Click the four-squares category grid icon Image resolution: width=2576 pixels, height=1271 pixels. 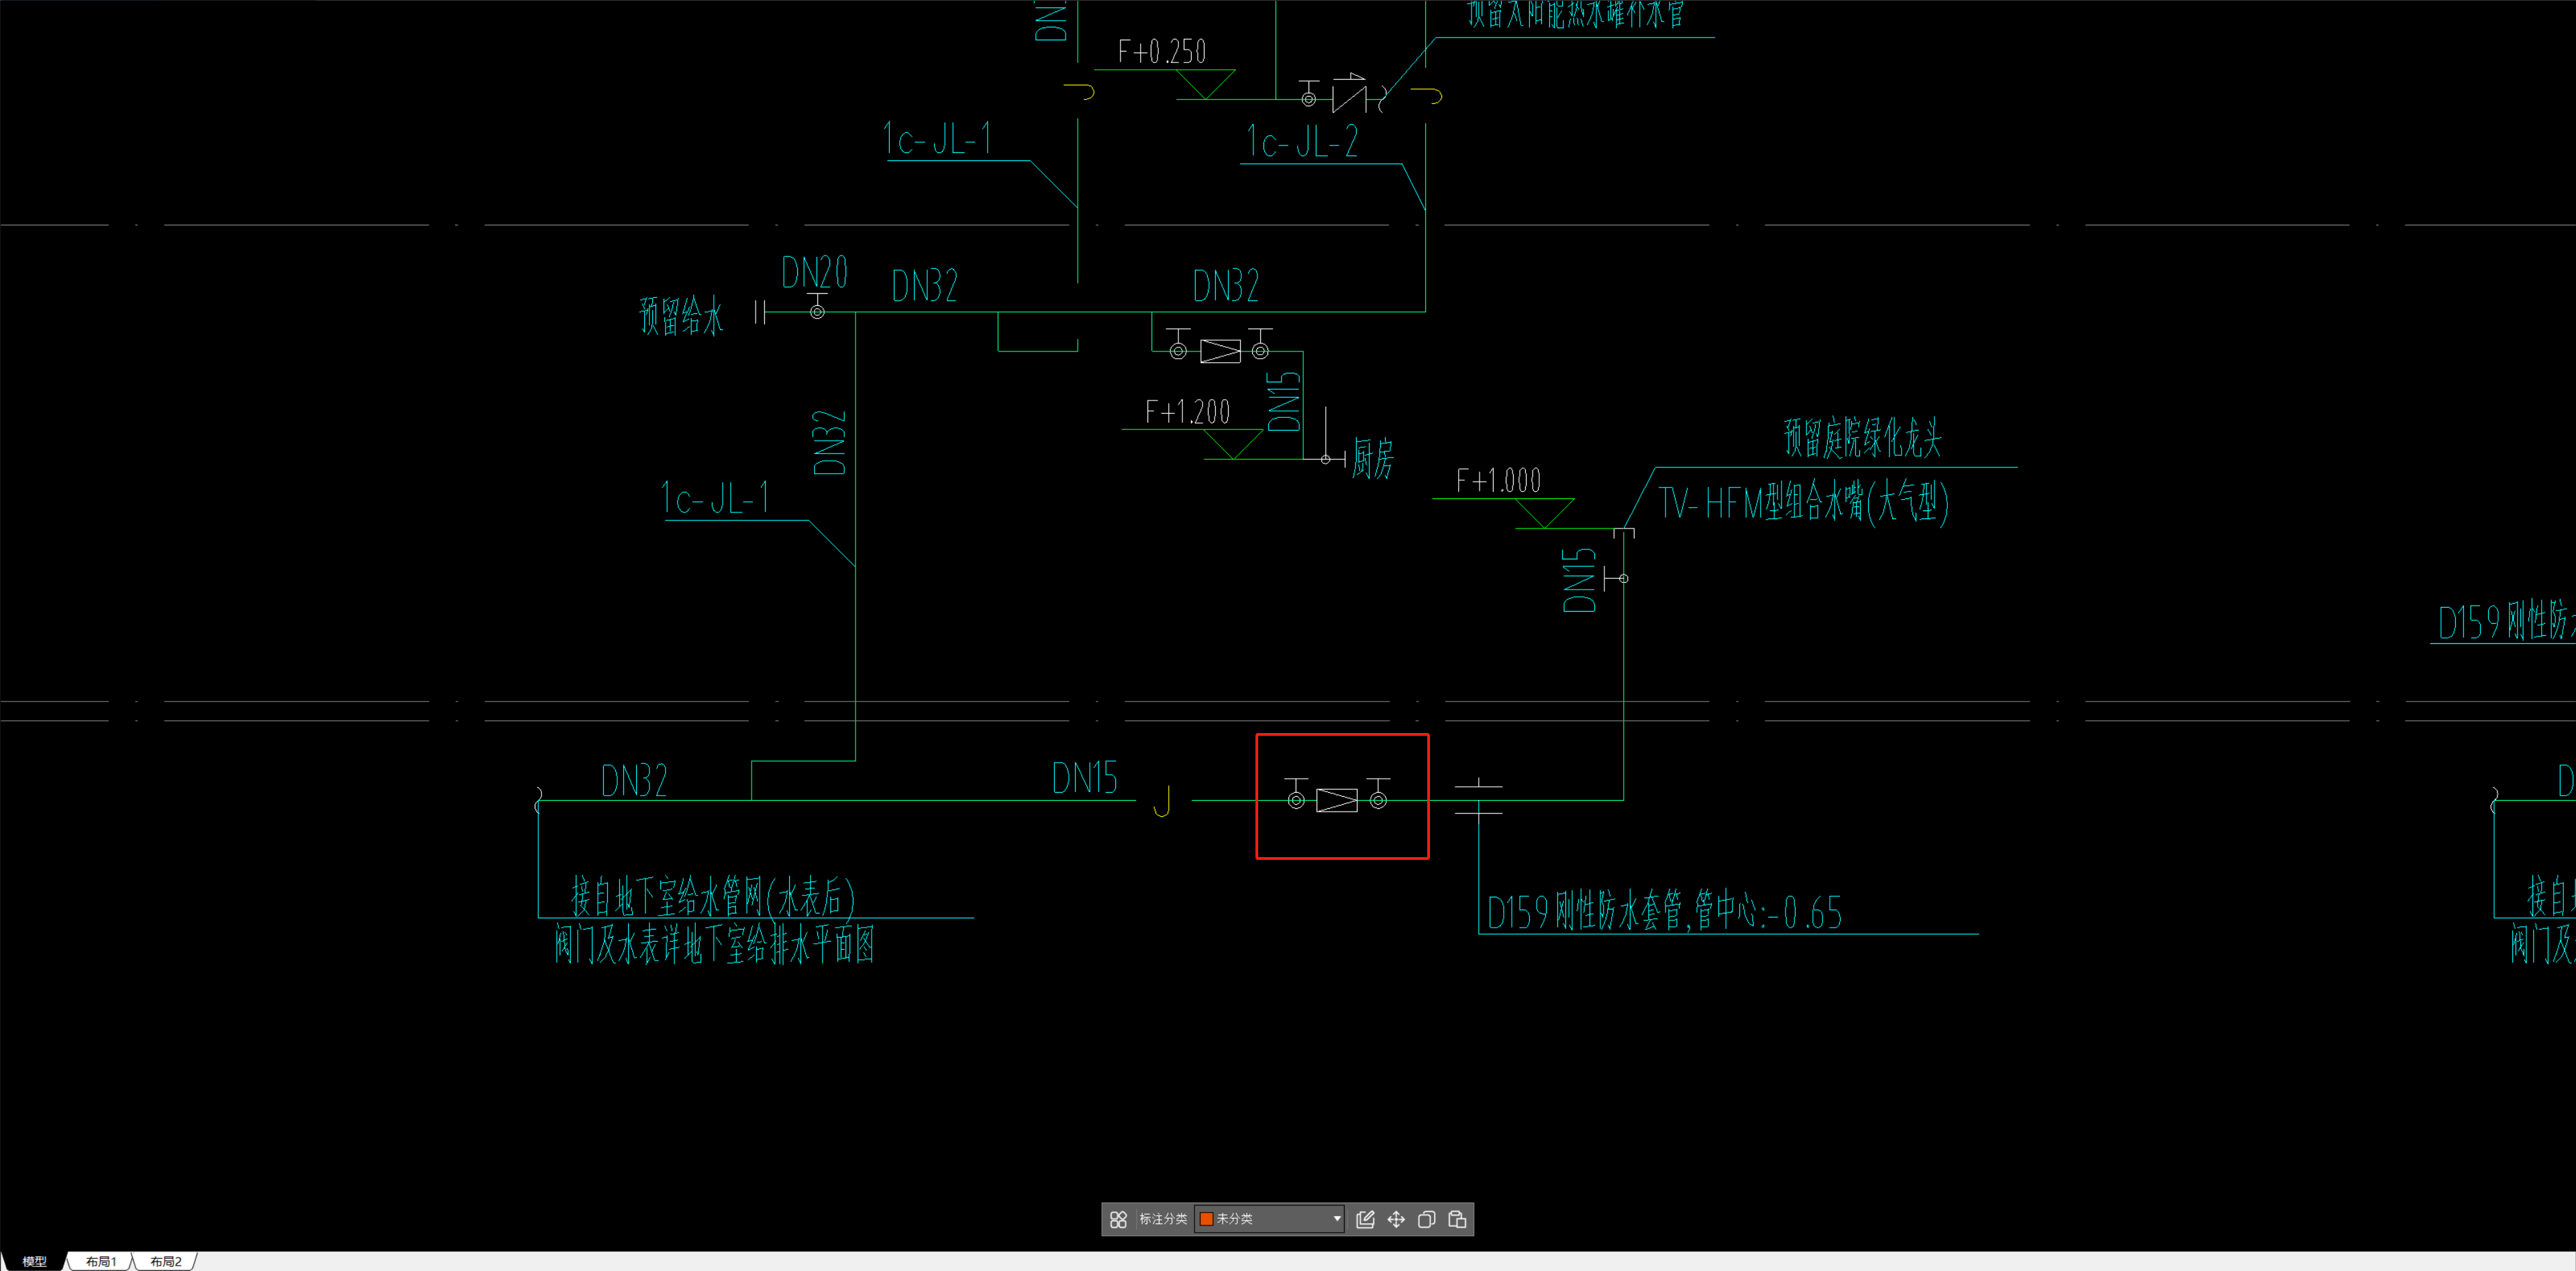(x=1118, y=1219)
